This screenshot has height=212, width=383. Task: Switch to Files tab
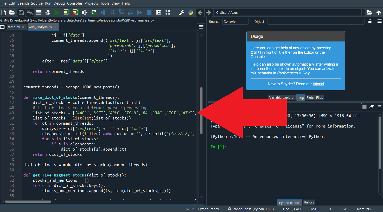click(320, 98)
